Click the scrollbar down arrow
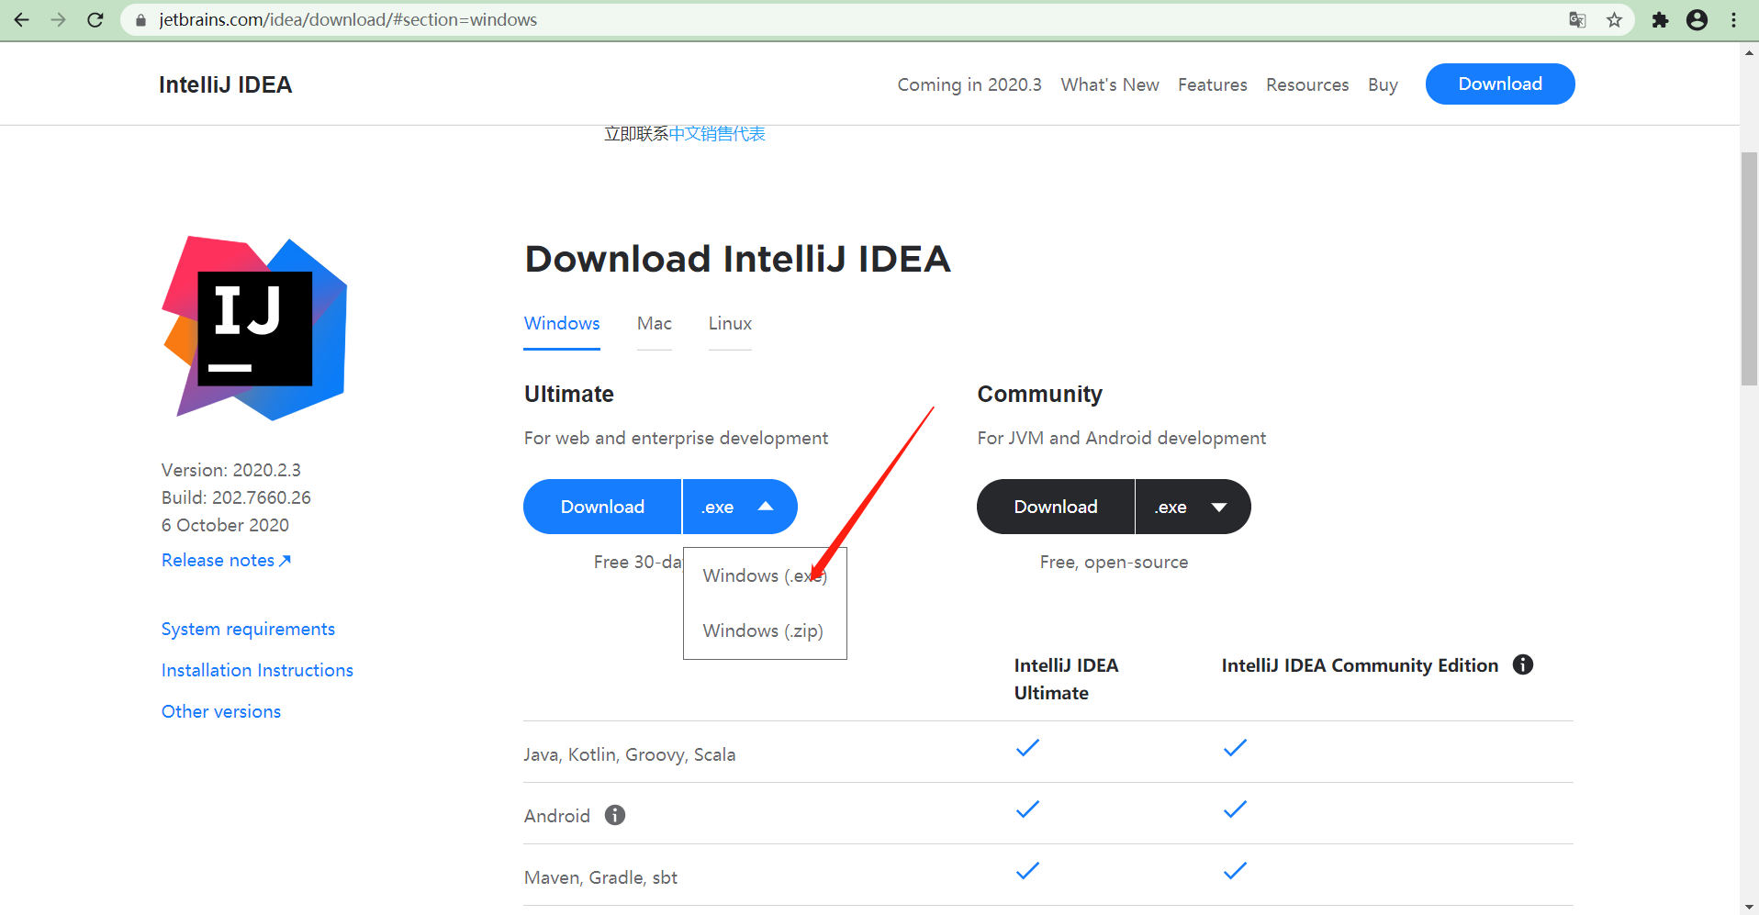The height and width of the screenshot is (915, 1759). [1749, 907]
